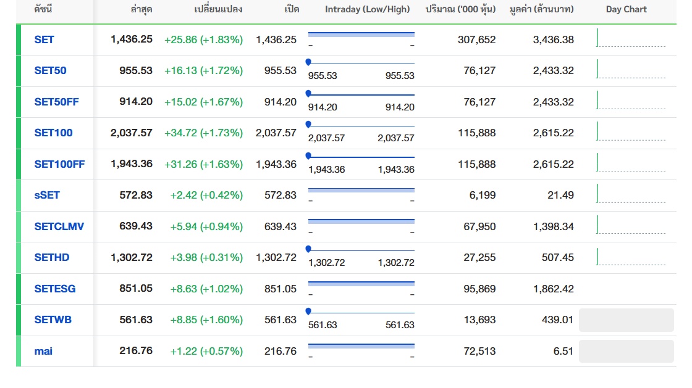The height and width of the screenshot is (388, 692).
Task: Click the Day Chart column header
Action: pyautogui.click(x=626, y=9)
